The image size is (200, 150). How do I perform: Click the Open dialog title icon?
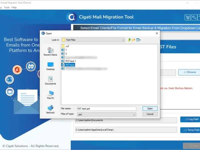[x=43, y=33]
